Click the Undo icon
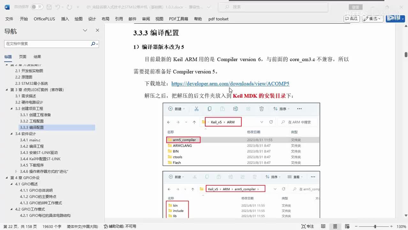Image resolution: width=408 pixels, height=230 pixels. pos(57,7)
